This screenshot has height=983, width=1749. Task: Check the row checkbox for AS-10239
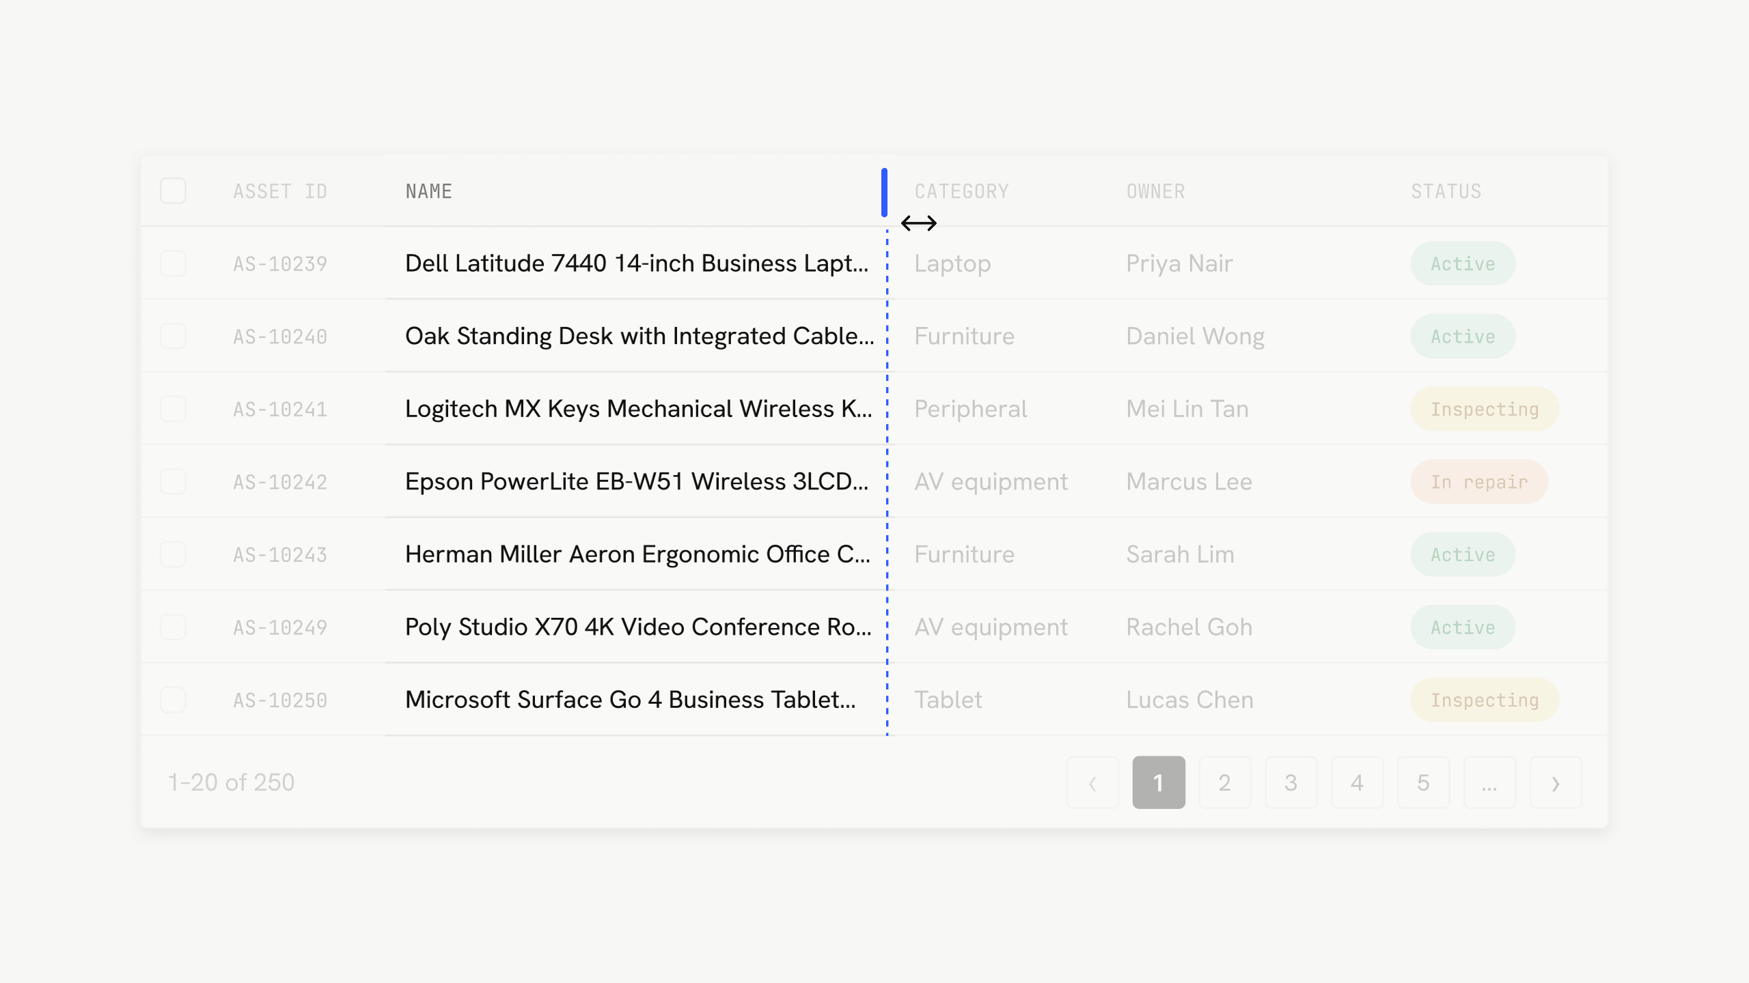pyautogui.click(x=173, y=263)
